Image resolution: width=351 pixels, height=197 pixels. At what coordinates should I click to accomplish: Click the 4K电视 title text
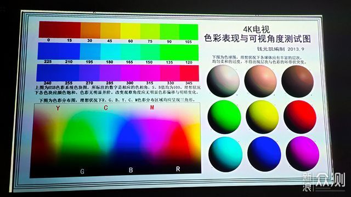[257, 29]
